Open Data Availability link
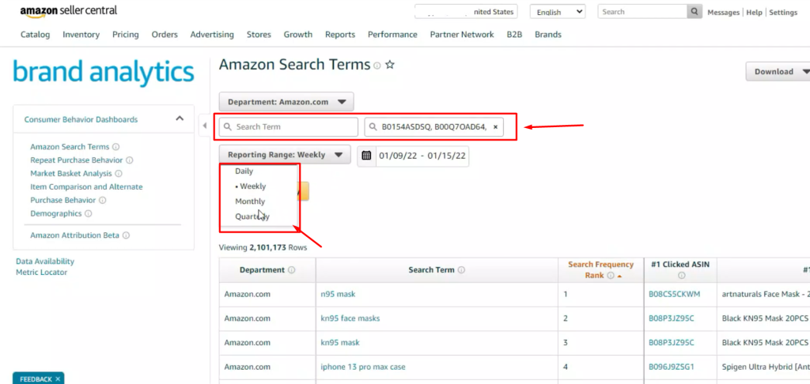 tap(45, 262)
